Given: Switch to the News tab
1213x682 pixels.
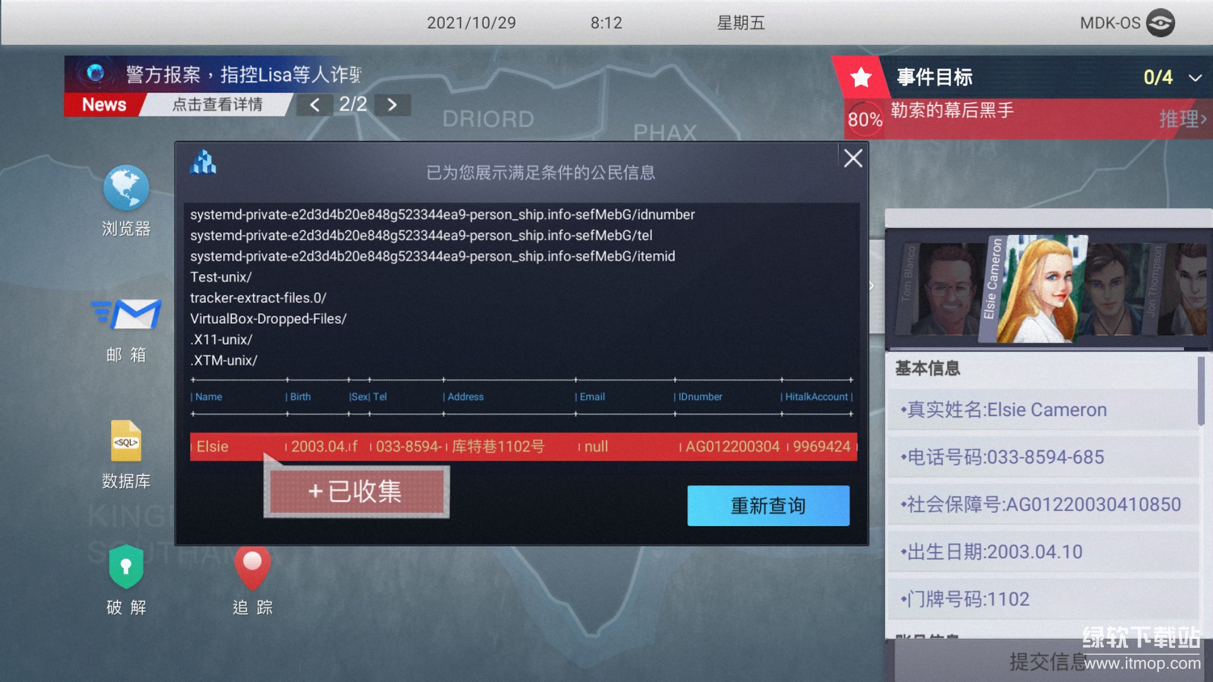Looking at the screenshot, I should (x=103, y=104).
